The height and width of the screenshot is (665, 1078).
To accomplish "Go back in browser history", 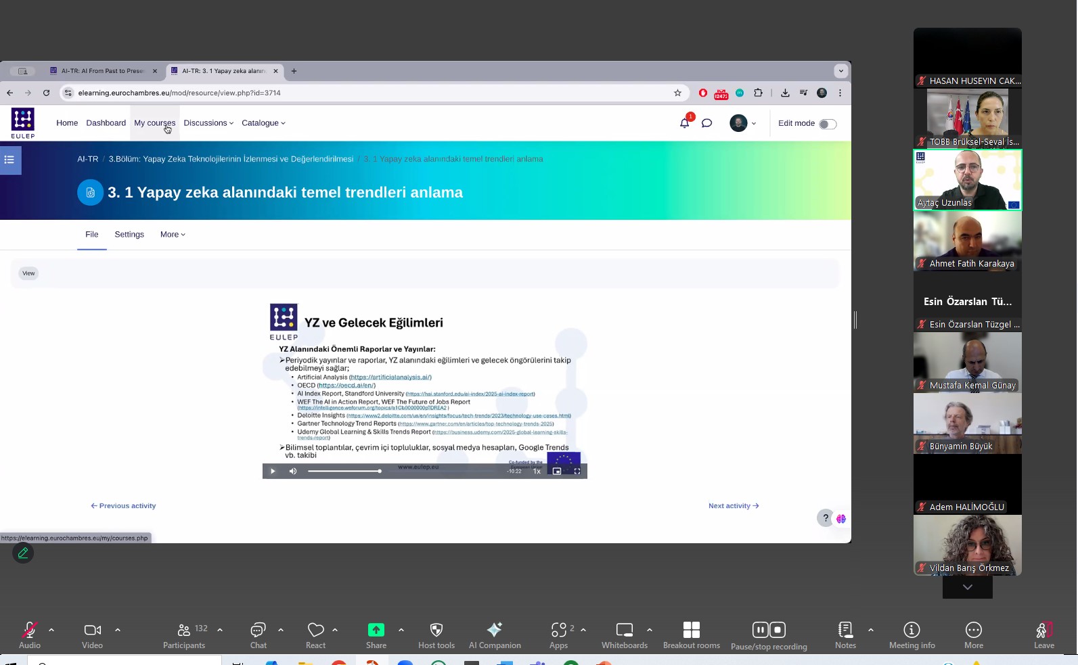I will [9, 93].
